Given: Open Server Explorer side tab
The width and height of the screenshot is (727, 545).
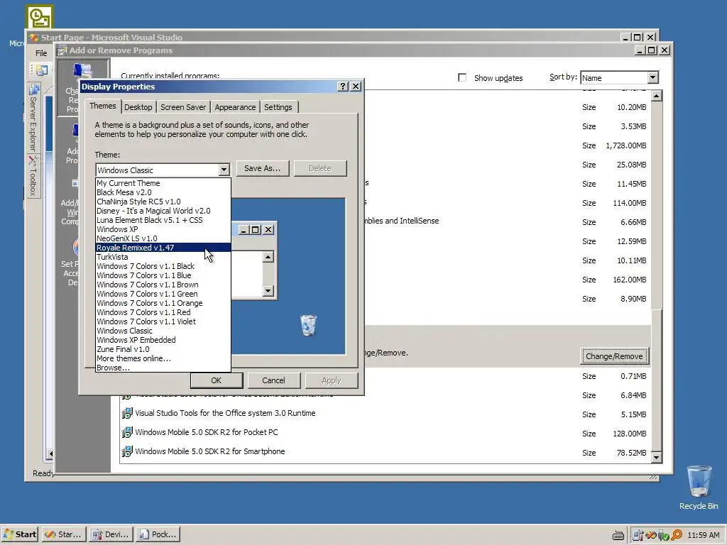Looking at the screenshot, I should click(x=33, y=119).
